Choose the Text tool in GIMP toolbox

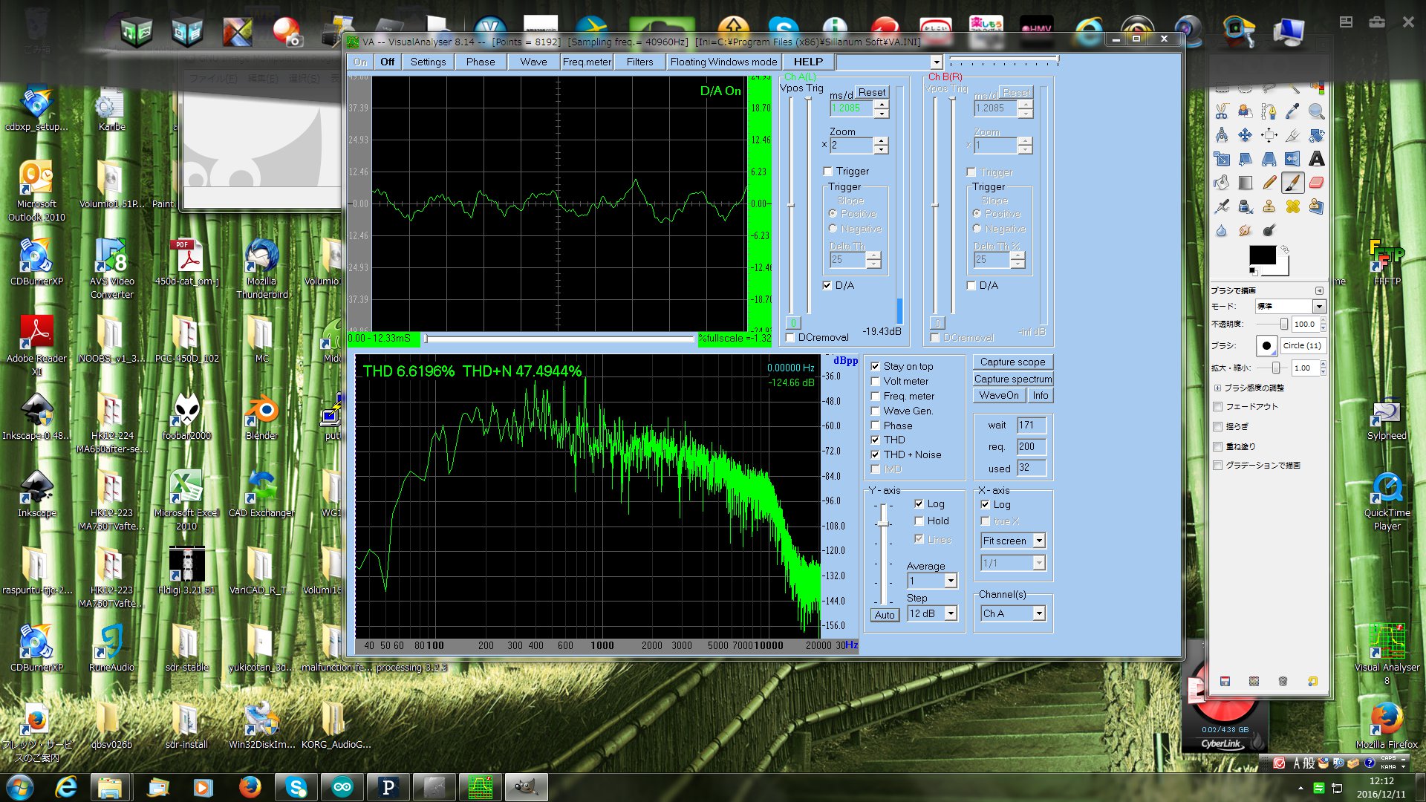coord(1317,159)
